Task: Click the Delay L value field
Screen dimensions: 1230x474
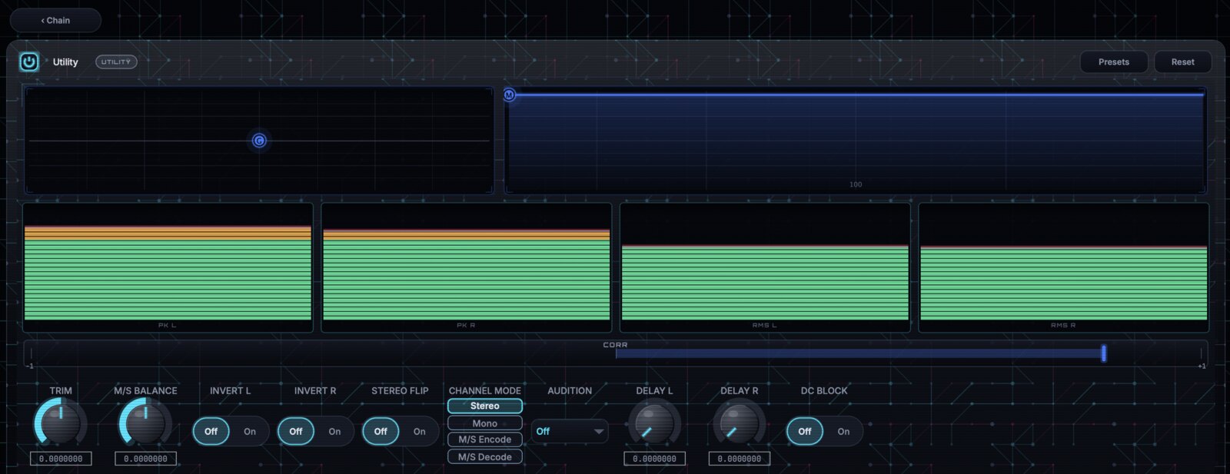Action: [654, 459]
